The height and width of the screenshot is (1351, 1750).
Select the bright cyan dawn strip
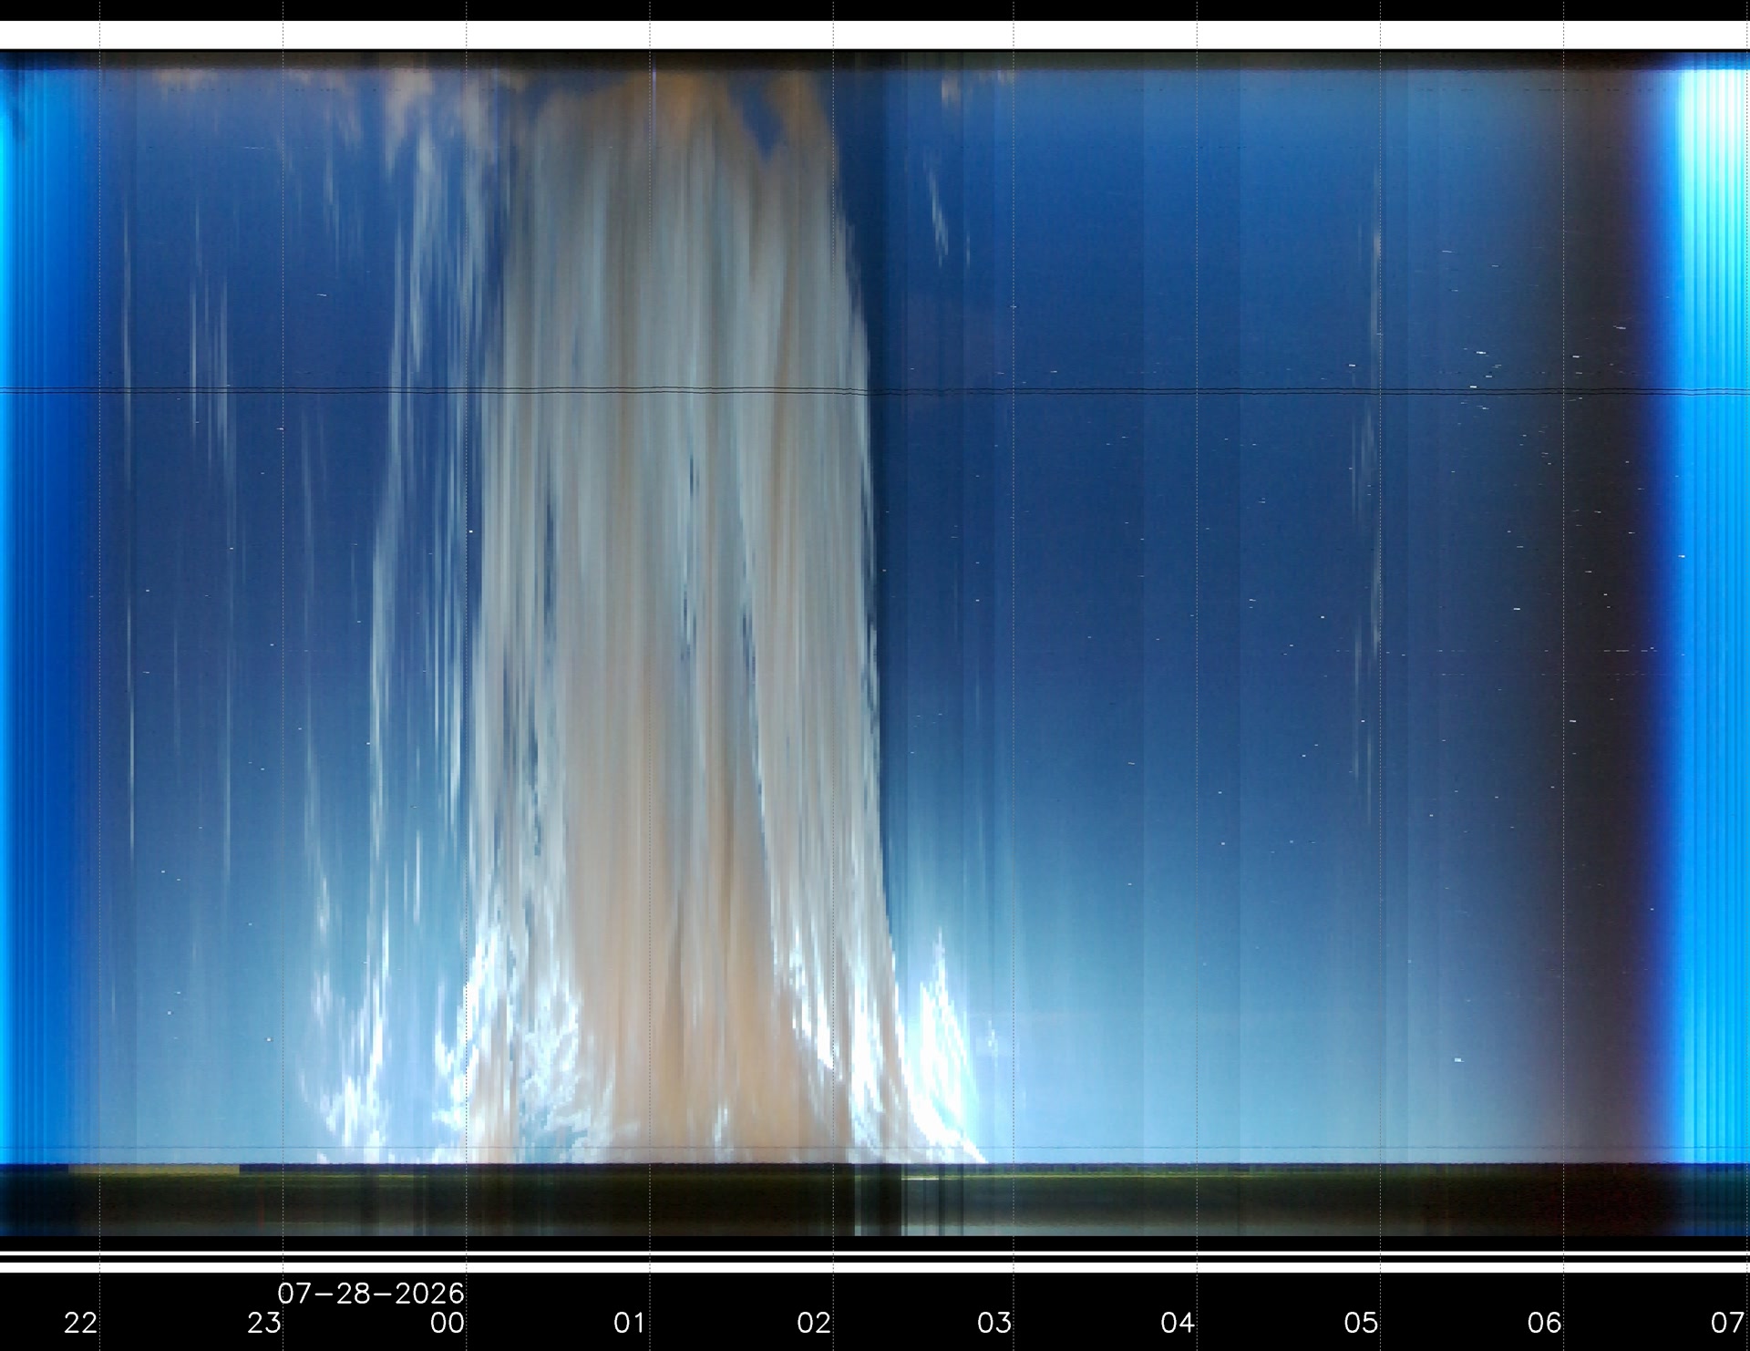pos(1714,611)
